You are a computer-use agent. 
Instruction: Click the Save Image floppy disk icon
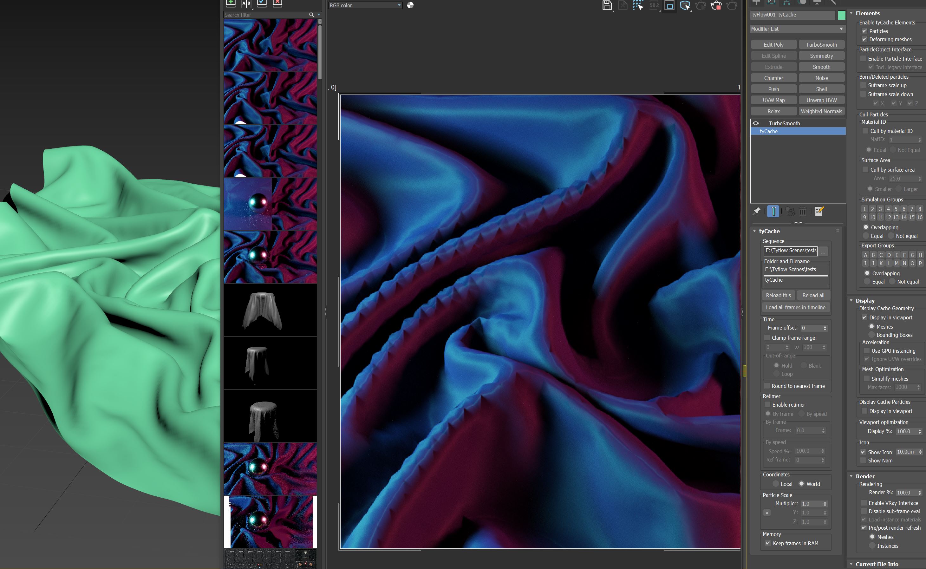point(607,5)
